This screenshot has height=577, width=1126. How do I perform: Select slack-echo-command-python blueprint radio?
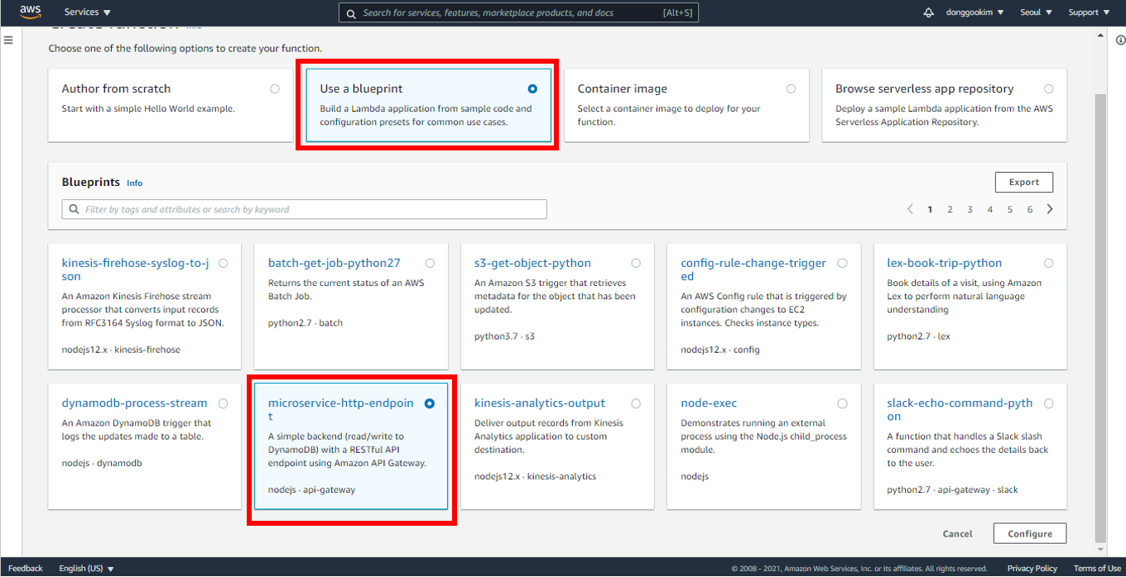(1049, 403)
